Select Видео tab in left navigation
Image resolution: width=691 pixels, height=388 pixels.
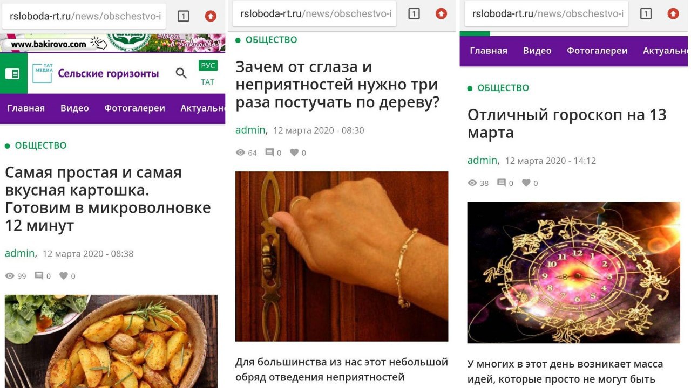point(74,108)
